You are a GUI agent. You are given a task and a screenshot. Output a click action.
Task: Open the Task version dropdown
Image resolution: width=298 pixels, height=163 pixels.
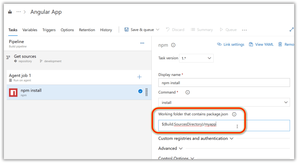tap(196, 58)
